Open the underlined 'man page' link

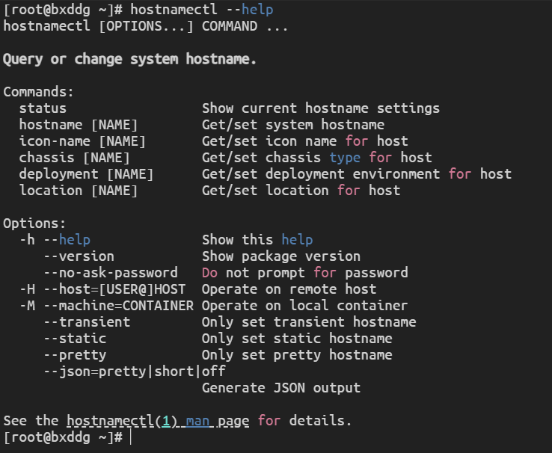[218, 421]
